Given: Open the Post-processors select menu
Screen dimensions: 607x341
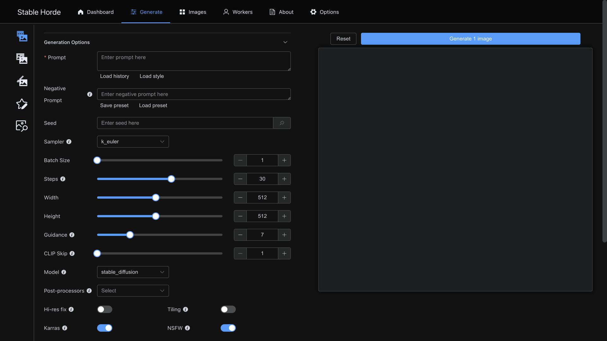Looking at the screenshot, I should 133,290.
